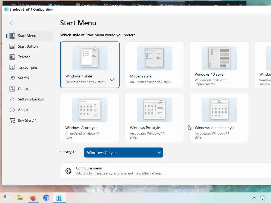
Task: Click the Buy Start11 cart icon
Action: click(12, 120)
